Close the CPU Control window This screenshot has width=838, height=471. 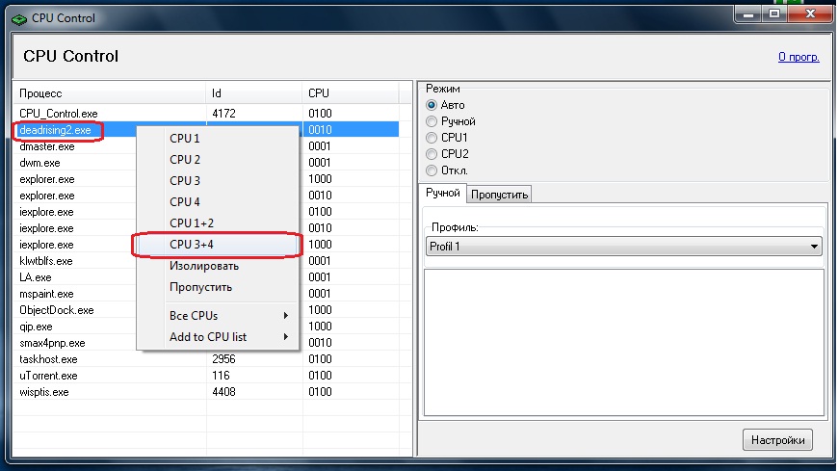[810, 13]
